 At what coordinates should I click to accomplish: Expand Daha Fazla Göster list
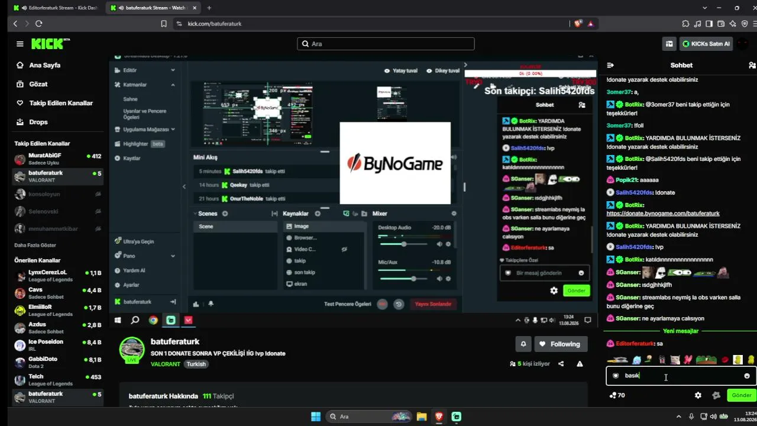point(35,245)
